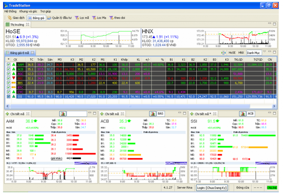Close first Chi tiết mã tab (AAM)
Screen dimensions: 283x194
28,114
